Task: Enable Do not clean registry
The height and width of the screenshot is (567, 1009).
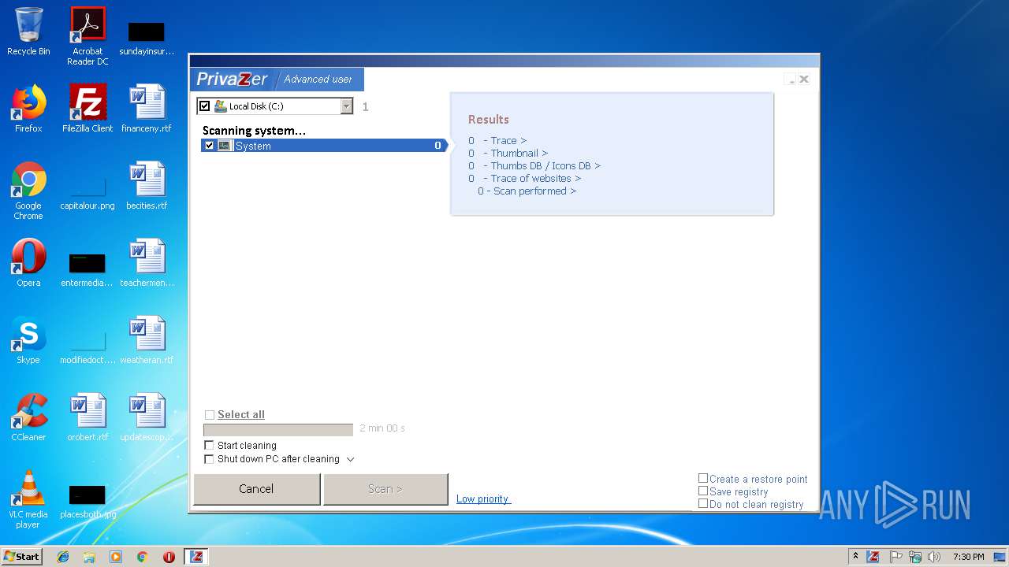Action: pos(703,503)
